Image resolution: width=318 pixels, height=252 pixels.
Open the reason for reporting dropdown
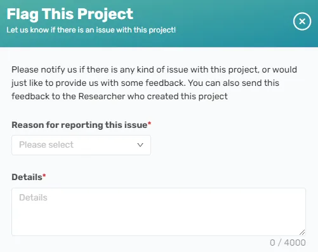coord(81,145)
